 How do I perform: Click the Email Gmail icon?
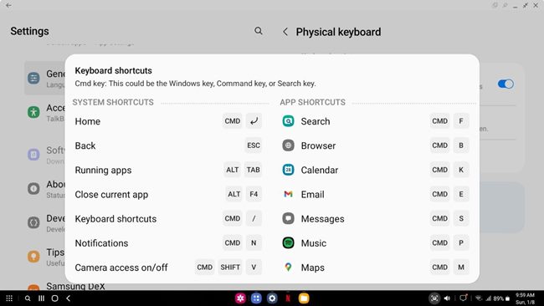pyautogui.click(x=288, y=194)
